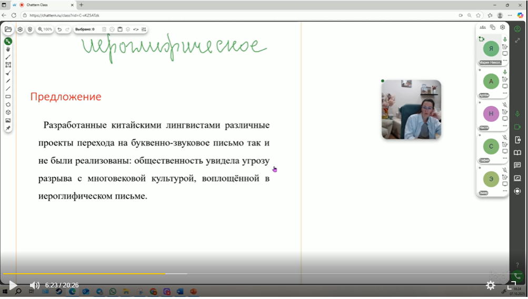
Task: Click the trash icon for the selection
Action: 104,29
